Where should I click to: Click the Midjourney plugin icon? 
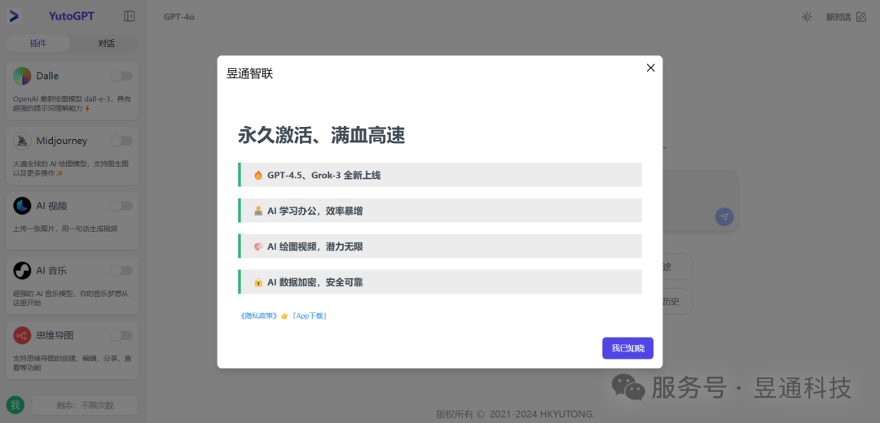pyautogui.click(x=23, y=141)
